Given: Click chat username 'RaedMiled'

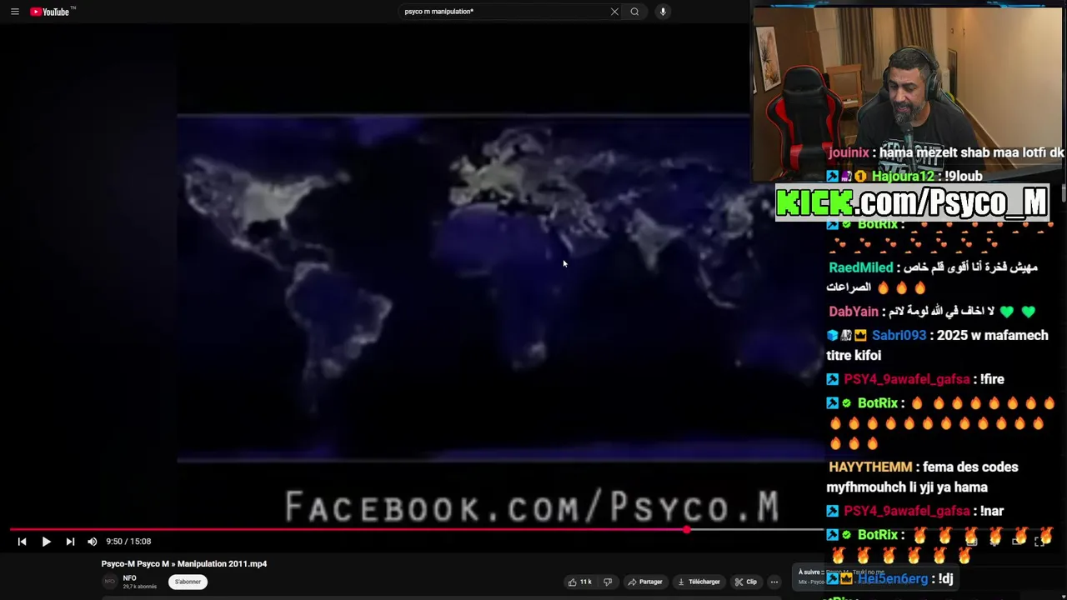Looking at the screenshot, I should point(861,267).
